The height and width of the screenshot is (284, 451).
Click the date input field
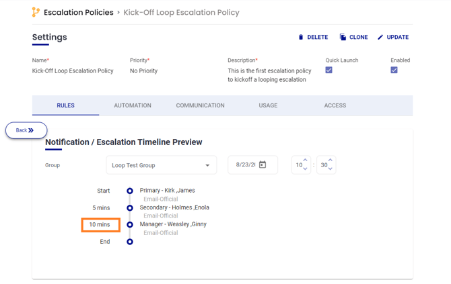pyautogui.click(x=245, y=165)
